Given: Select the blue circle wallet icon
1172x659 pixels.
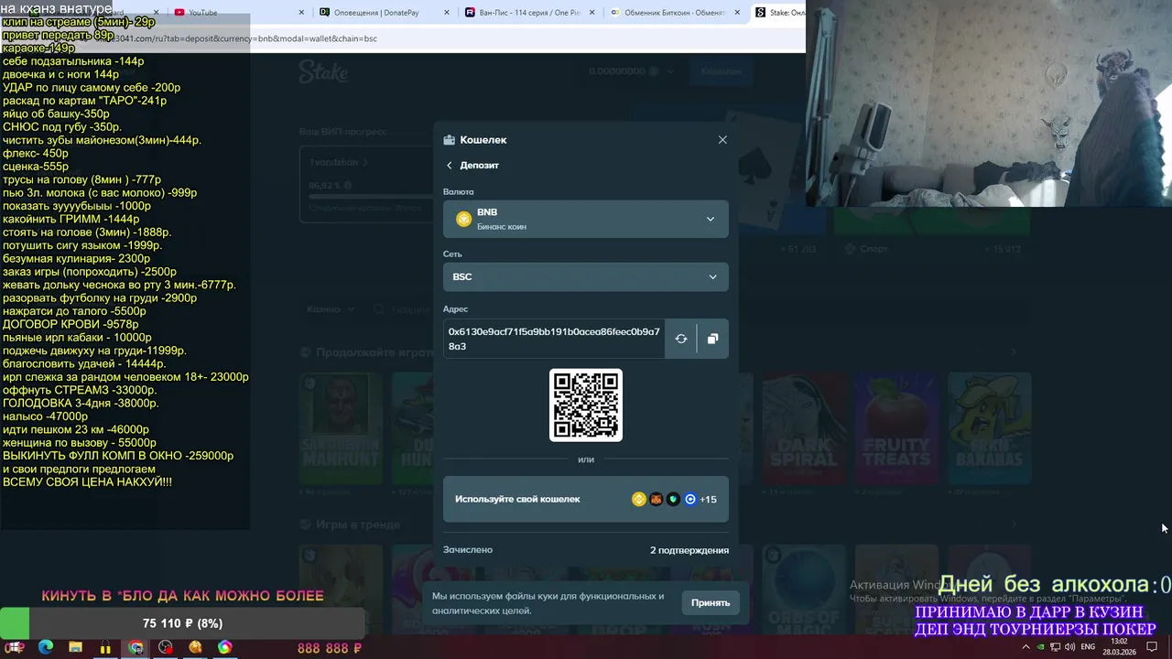Looking at the screenshot, I should 690,500.
